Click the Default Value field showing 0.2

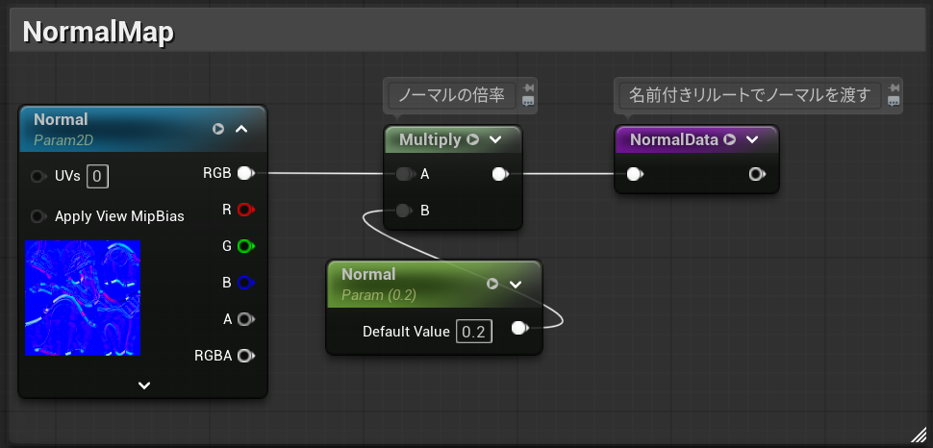tap(474, 332)
